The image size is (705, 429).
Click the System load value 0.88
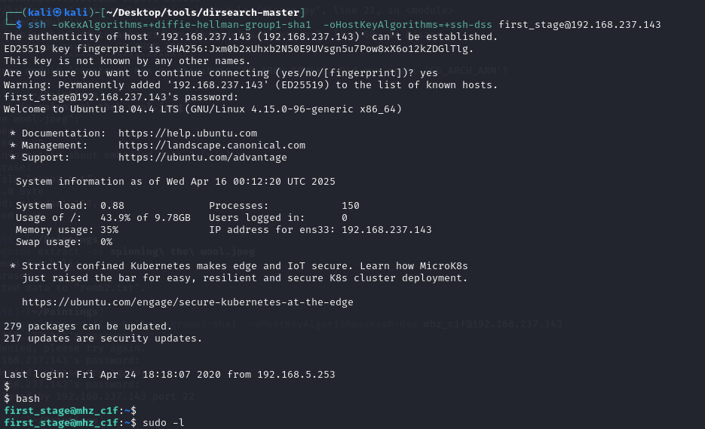(112, 206)
